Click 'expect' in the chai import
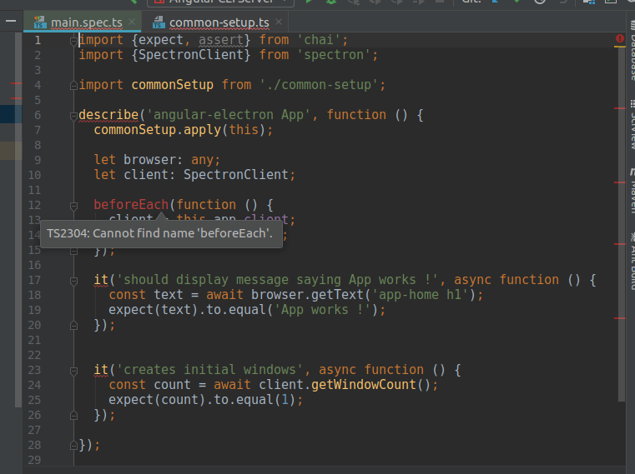 click(x=161, y=40)
